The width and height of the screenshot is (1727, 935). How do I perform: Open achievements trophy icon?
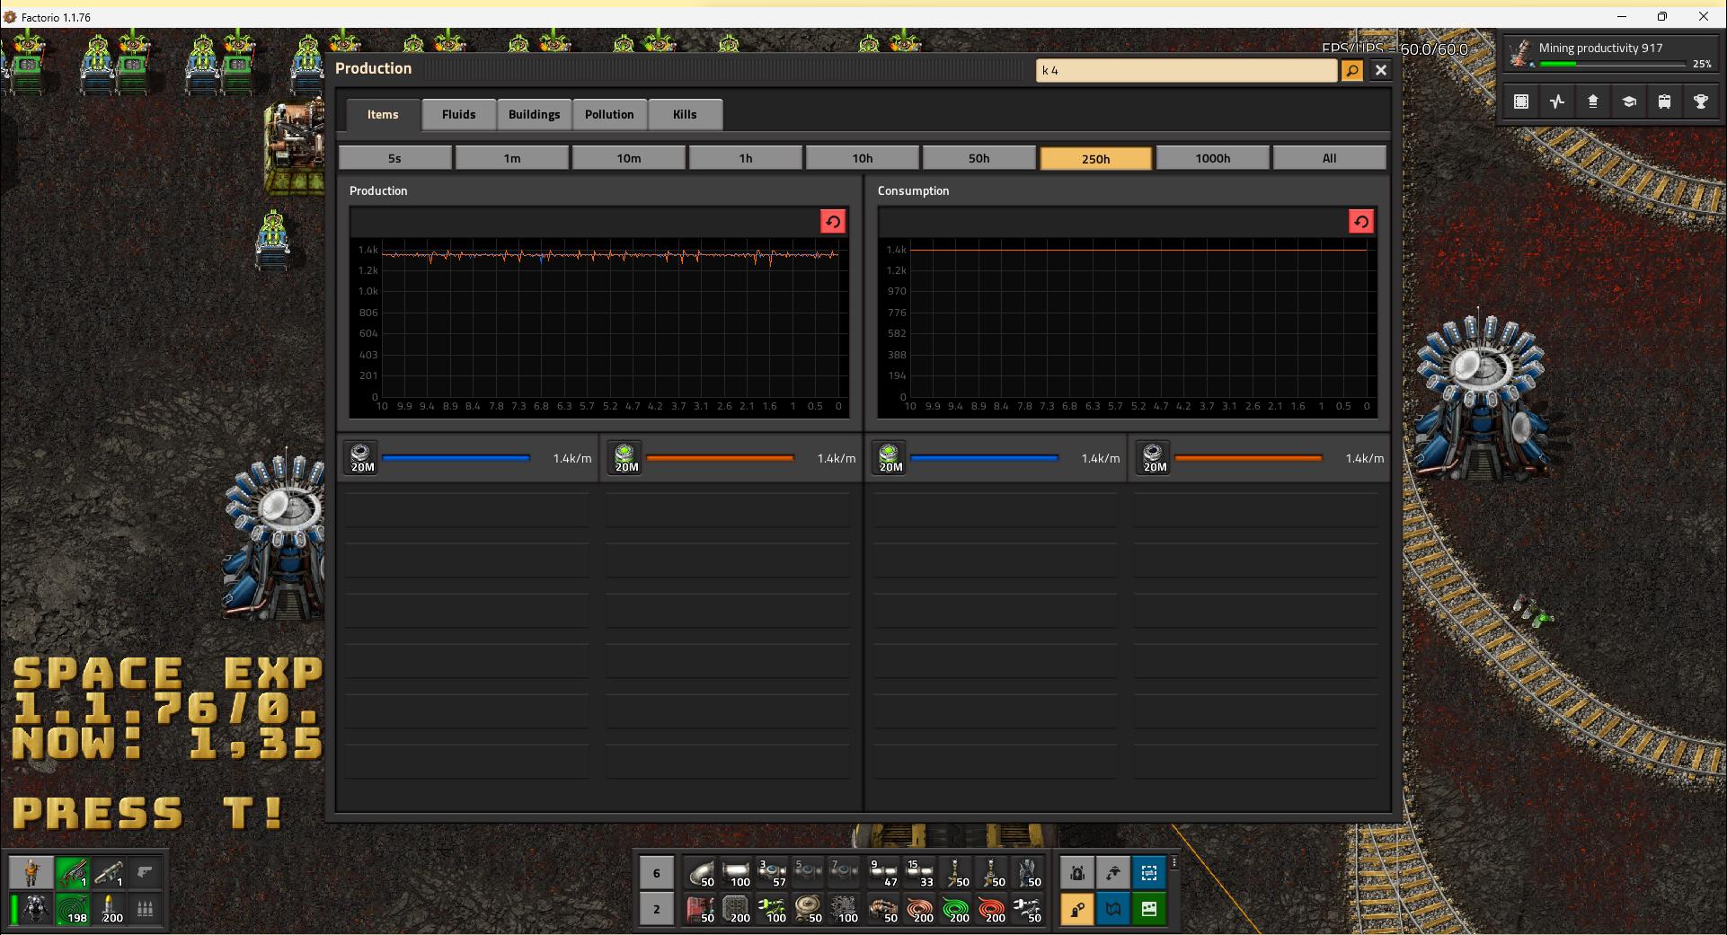tap(1701, 101)
